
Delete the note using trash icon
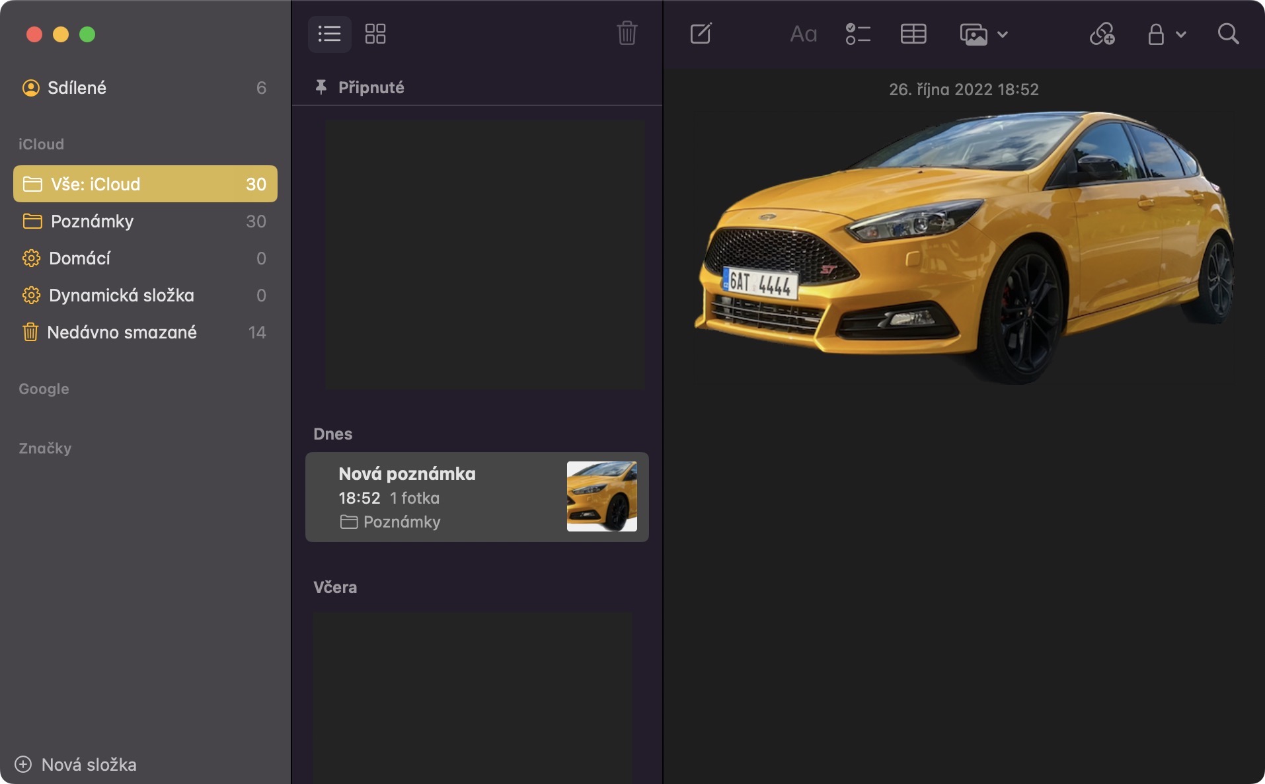[x=627, y=34]
